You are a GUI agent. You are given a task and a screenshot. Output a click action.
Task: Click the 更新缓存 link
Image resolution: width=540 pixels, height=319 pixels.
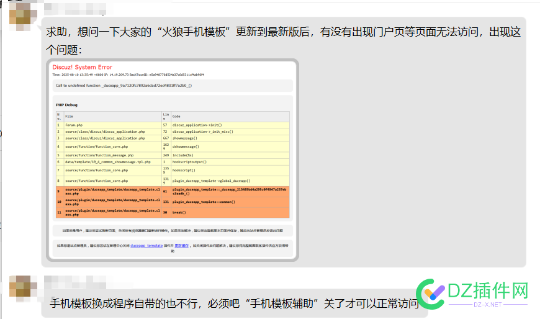181,246
